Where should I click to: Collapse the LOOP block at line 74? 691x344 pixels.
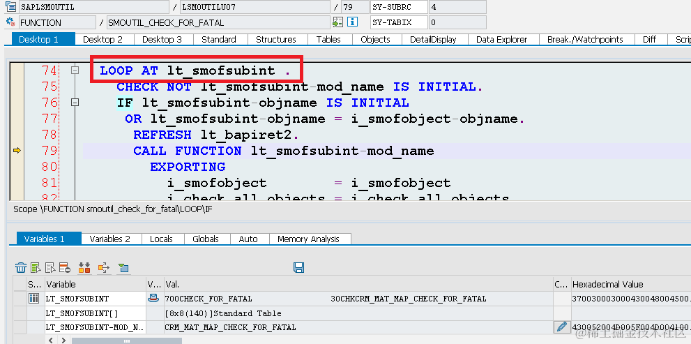pyautogui.click(x=75, y=70)
